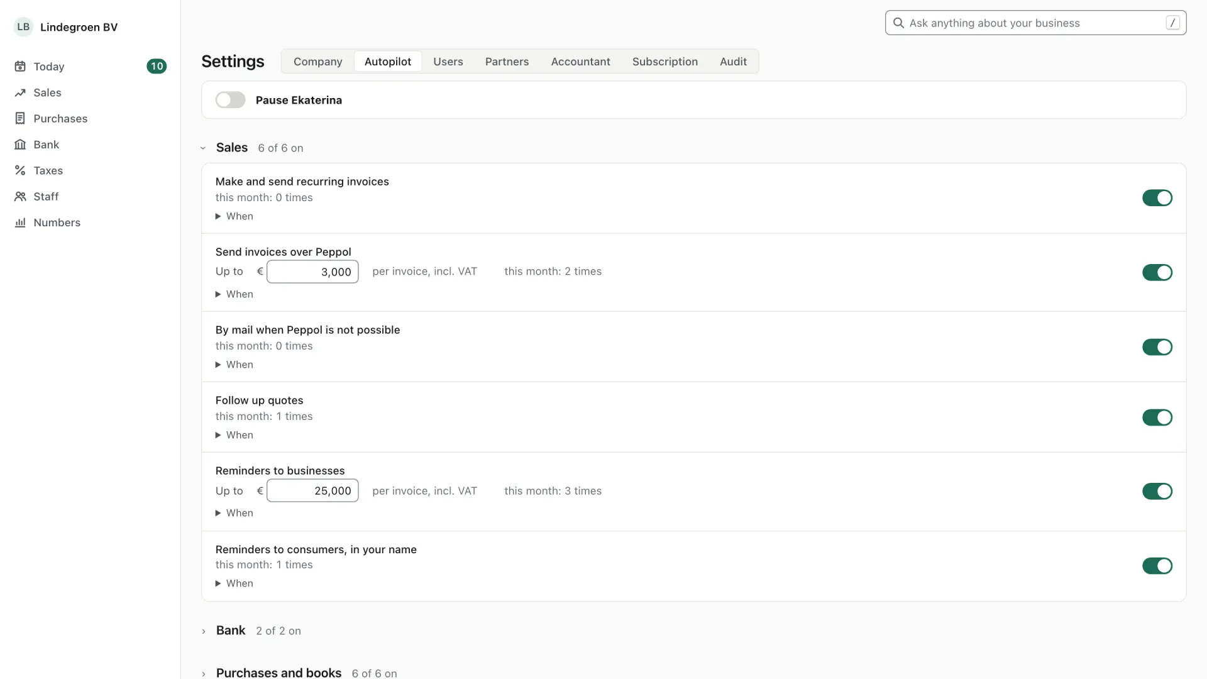Expand Purchases and books section
The width and height of the screenshot is (1207, 679).
203,674
